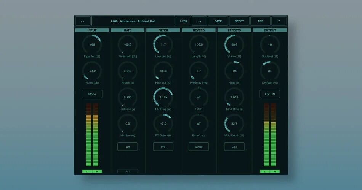Screen dimensions: 362x190
Task: Open the preset name L480 Ambiences Ambient Hall
Action: pos(133,21)
